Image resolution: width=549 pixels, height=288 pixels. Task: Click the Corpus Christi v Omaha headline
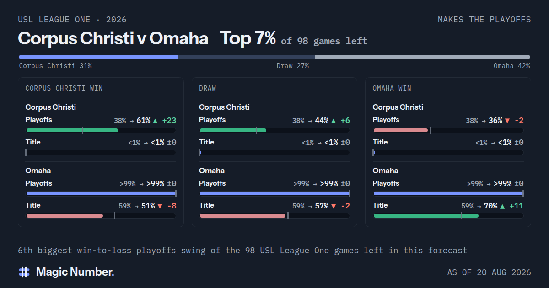click(x=113, y=39)
